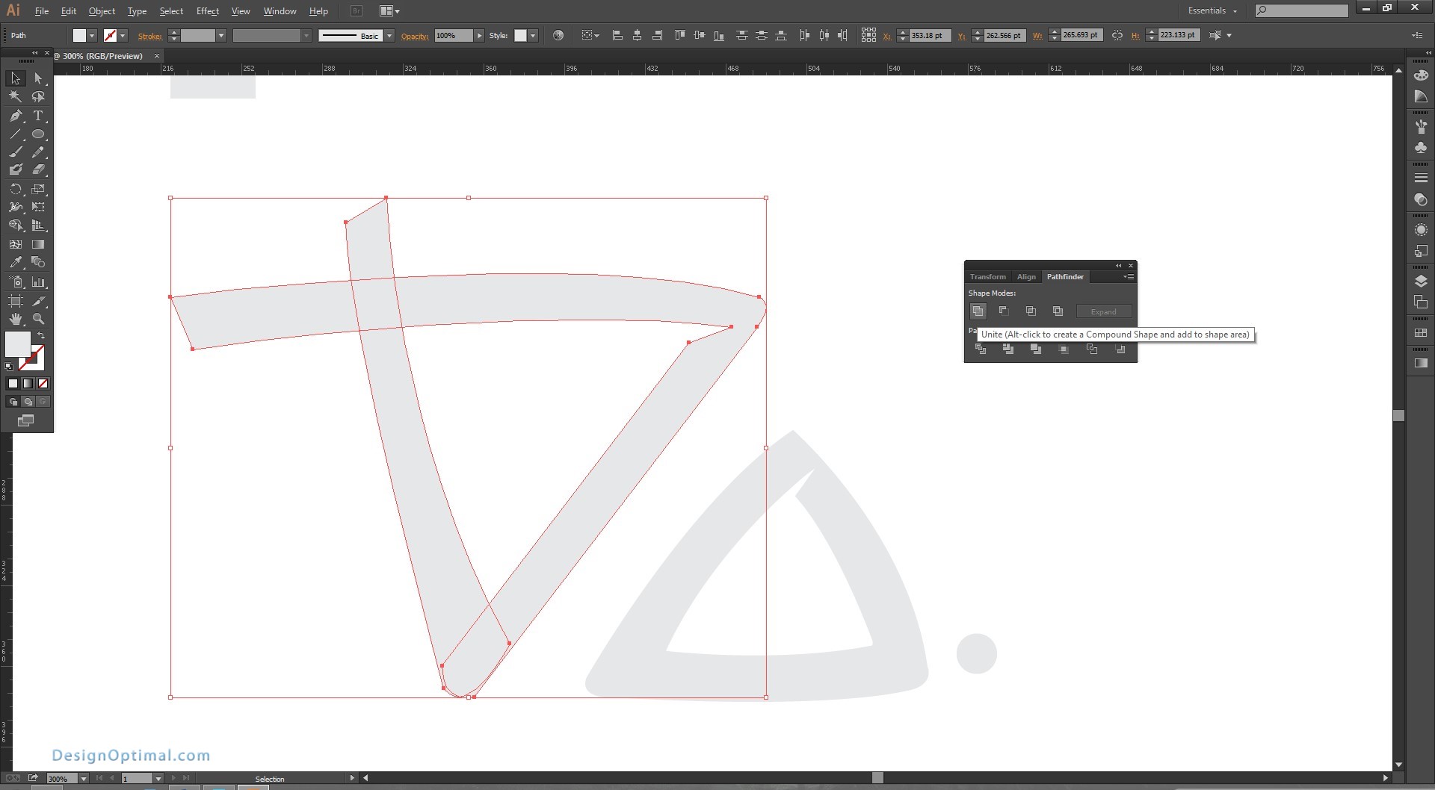This screenshot has height=790, width=1435.
Task: Click the Stroke label link
Action: (149, 36)
